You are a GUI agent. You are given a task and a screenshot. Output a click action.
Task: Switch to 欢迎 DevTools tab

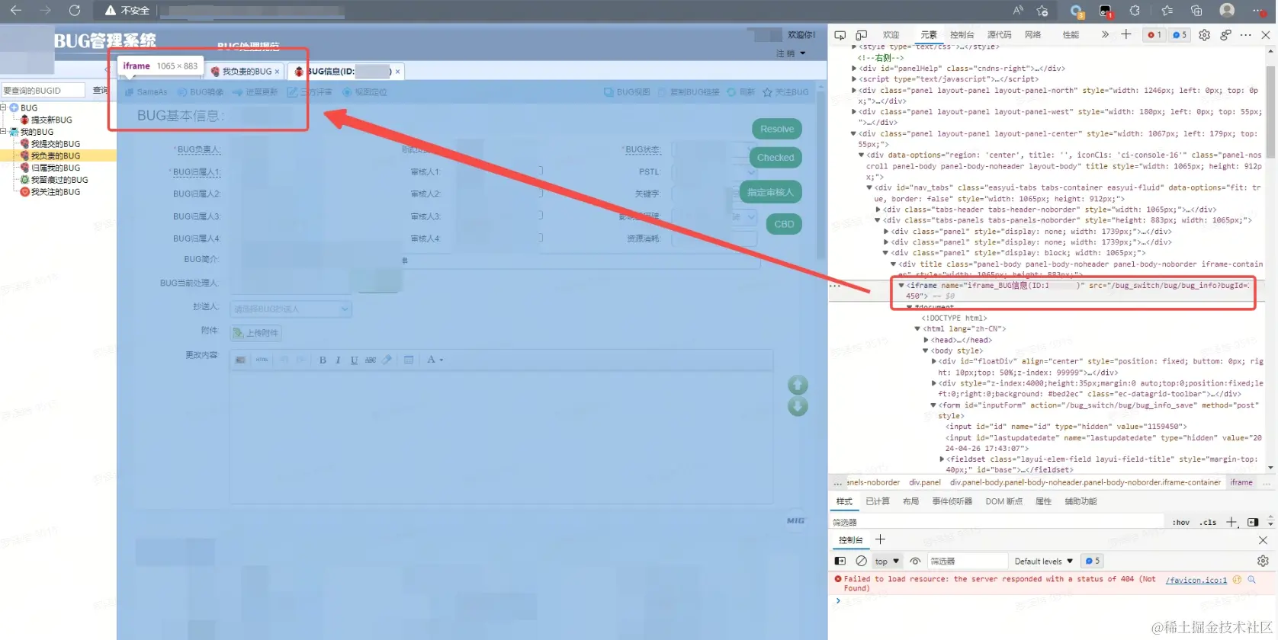(x=891, y=35)
